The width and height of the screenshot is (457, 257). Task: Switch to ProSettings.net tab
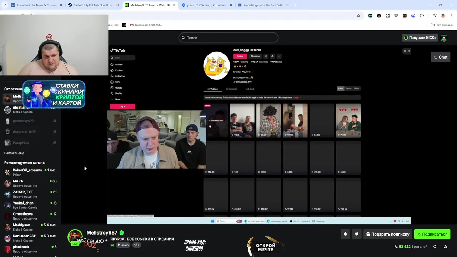pyautogui.click(x=263, y=5)
